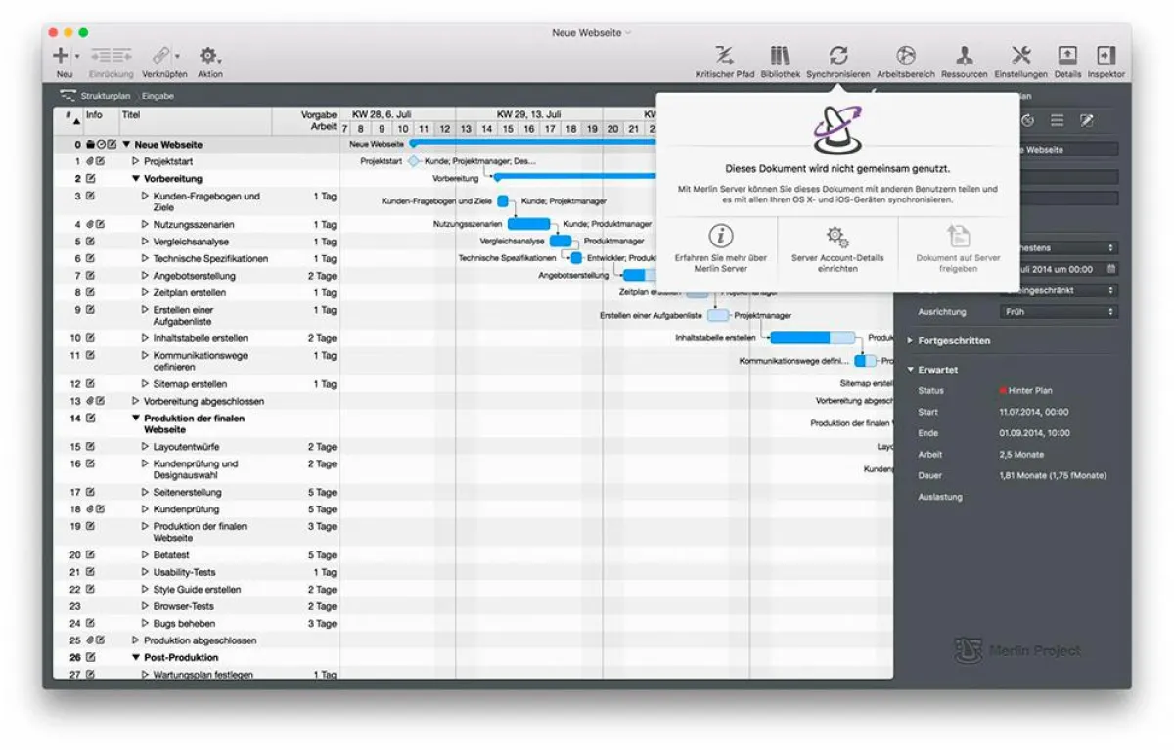1174x750 pixels.
Task: Open the Einstellungen icon in the toolbar
Action: coord(1020,56)
